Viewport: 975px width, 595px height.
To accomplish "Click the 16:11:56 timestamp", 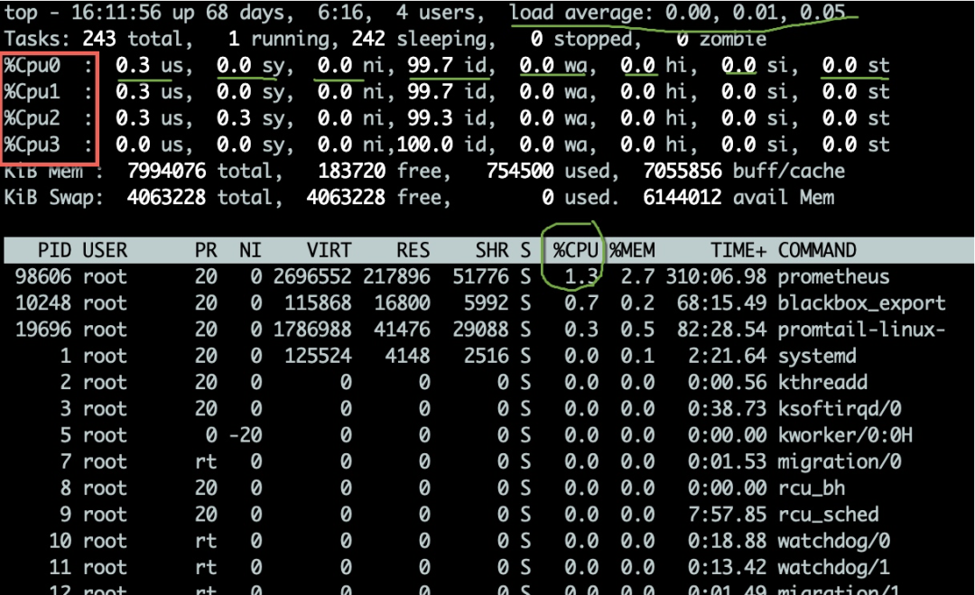I will [116, 13].
